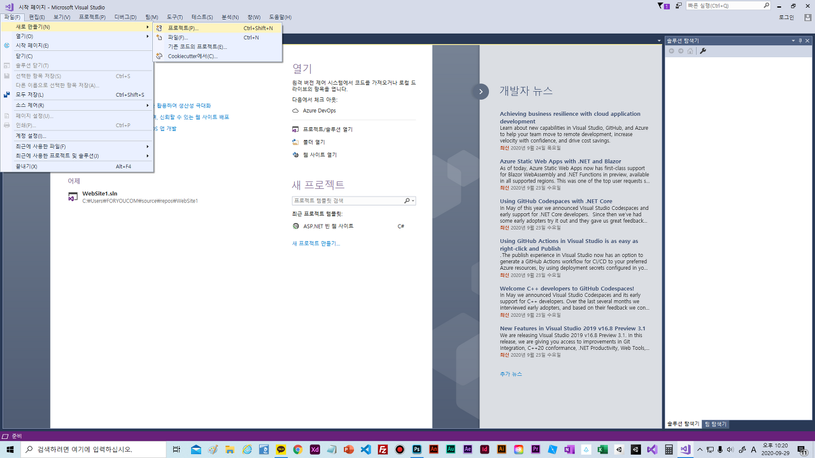Click the Solution Explorer home icon

(x=690, y=51)
